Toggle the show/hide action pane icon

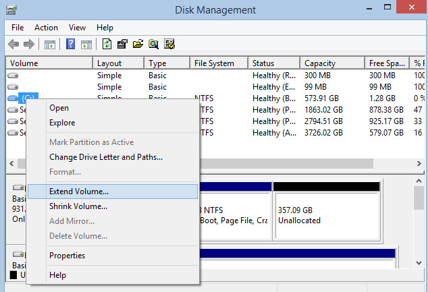(x=86, y=44)
